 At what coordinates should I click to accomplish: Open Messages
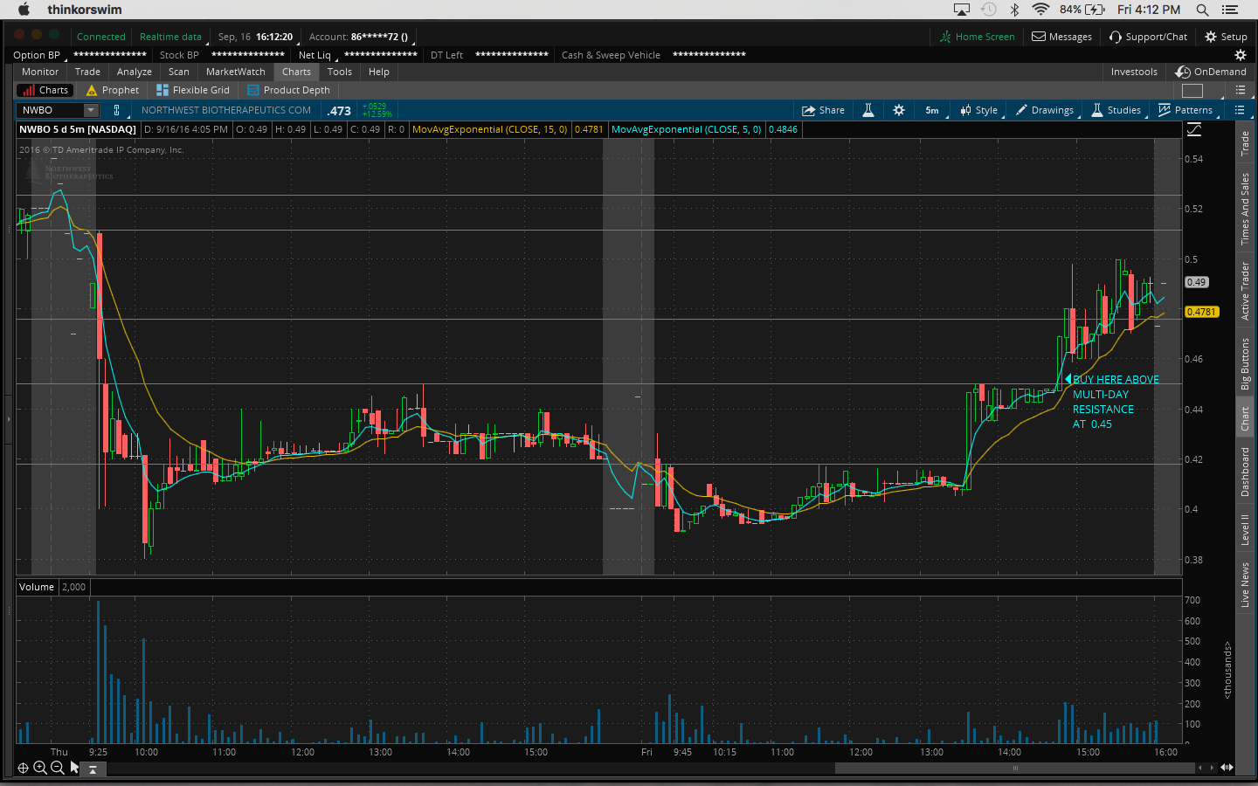pyautogui.click(x=1062, y=37)
